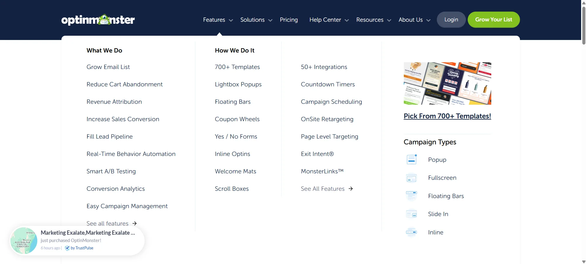Open the Pricing page

[x=289, y=20]
